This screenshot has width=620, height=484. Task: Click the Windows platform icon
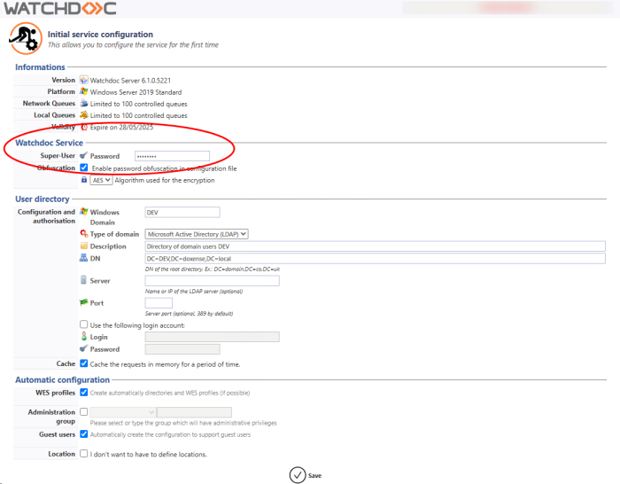(84, 91)
